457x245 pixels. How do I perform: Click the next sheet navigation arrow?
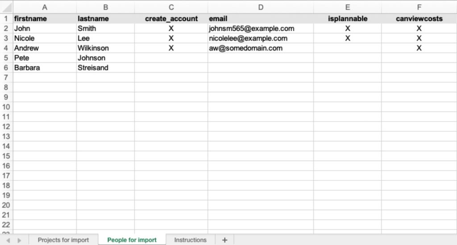point(19,240)
